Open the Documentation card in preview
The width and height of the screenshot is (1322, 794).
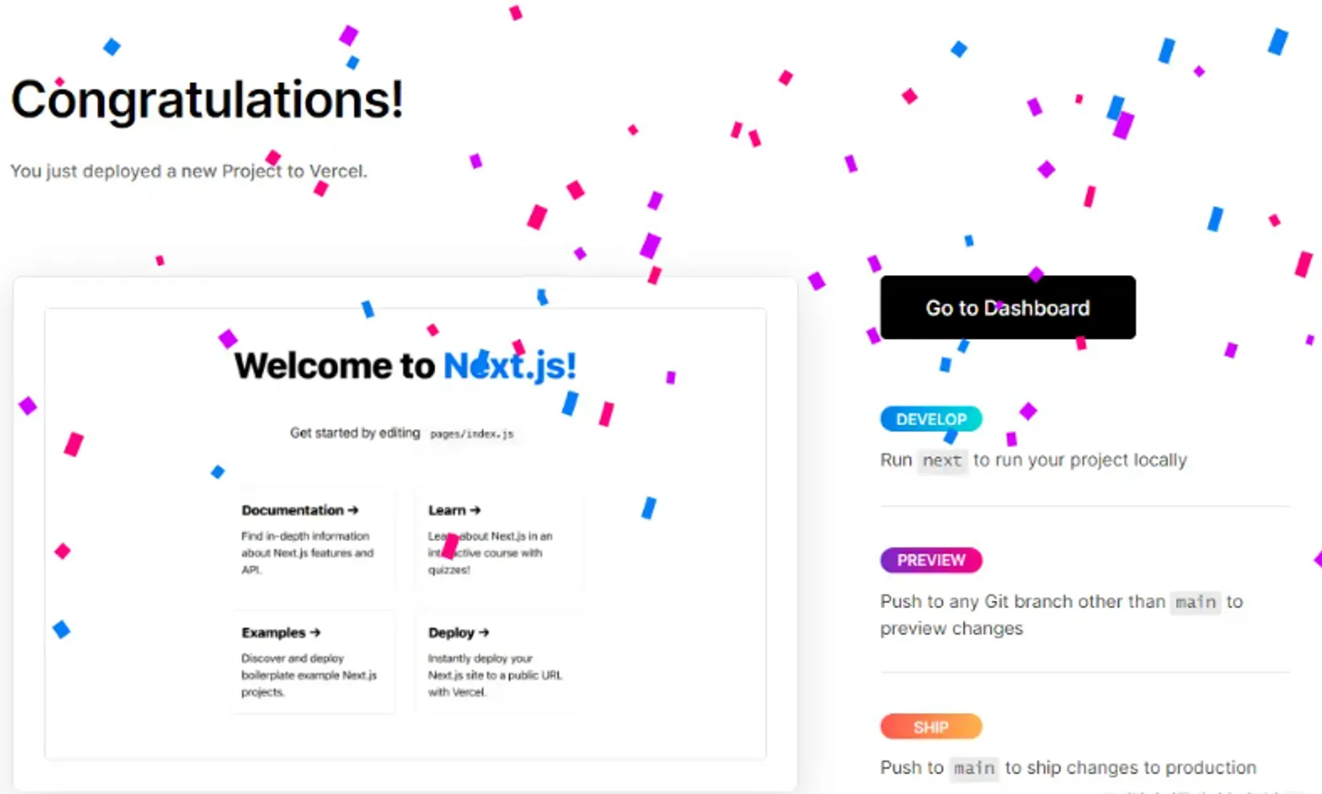point(314,539)
